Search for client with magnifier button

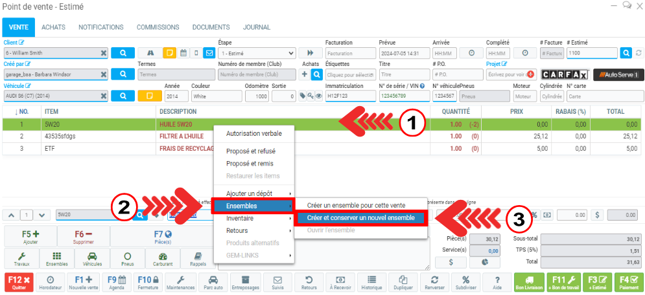click(123, 53)
